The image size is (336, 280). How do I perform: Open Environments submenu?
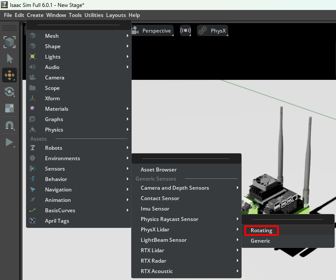79,158
